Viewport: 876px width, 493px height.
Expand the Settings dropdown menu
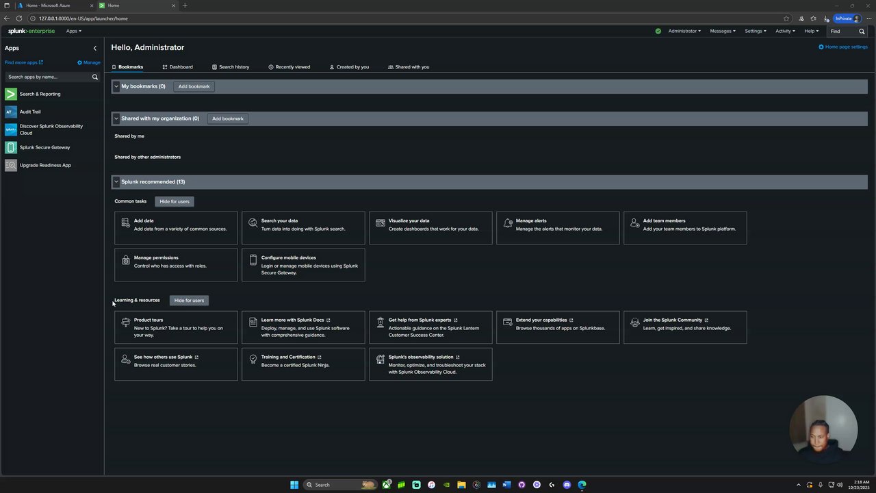pos(755,31)
